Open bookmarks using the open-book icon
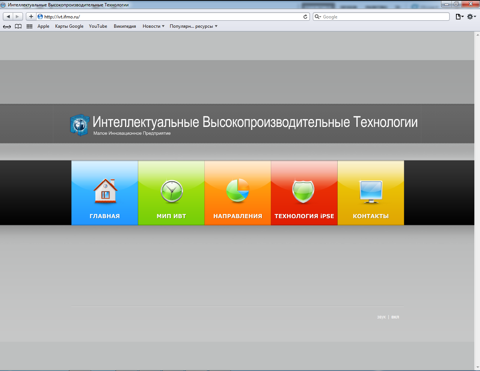480x371 pixels. point(18,26)
